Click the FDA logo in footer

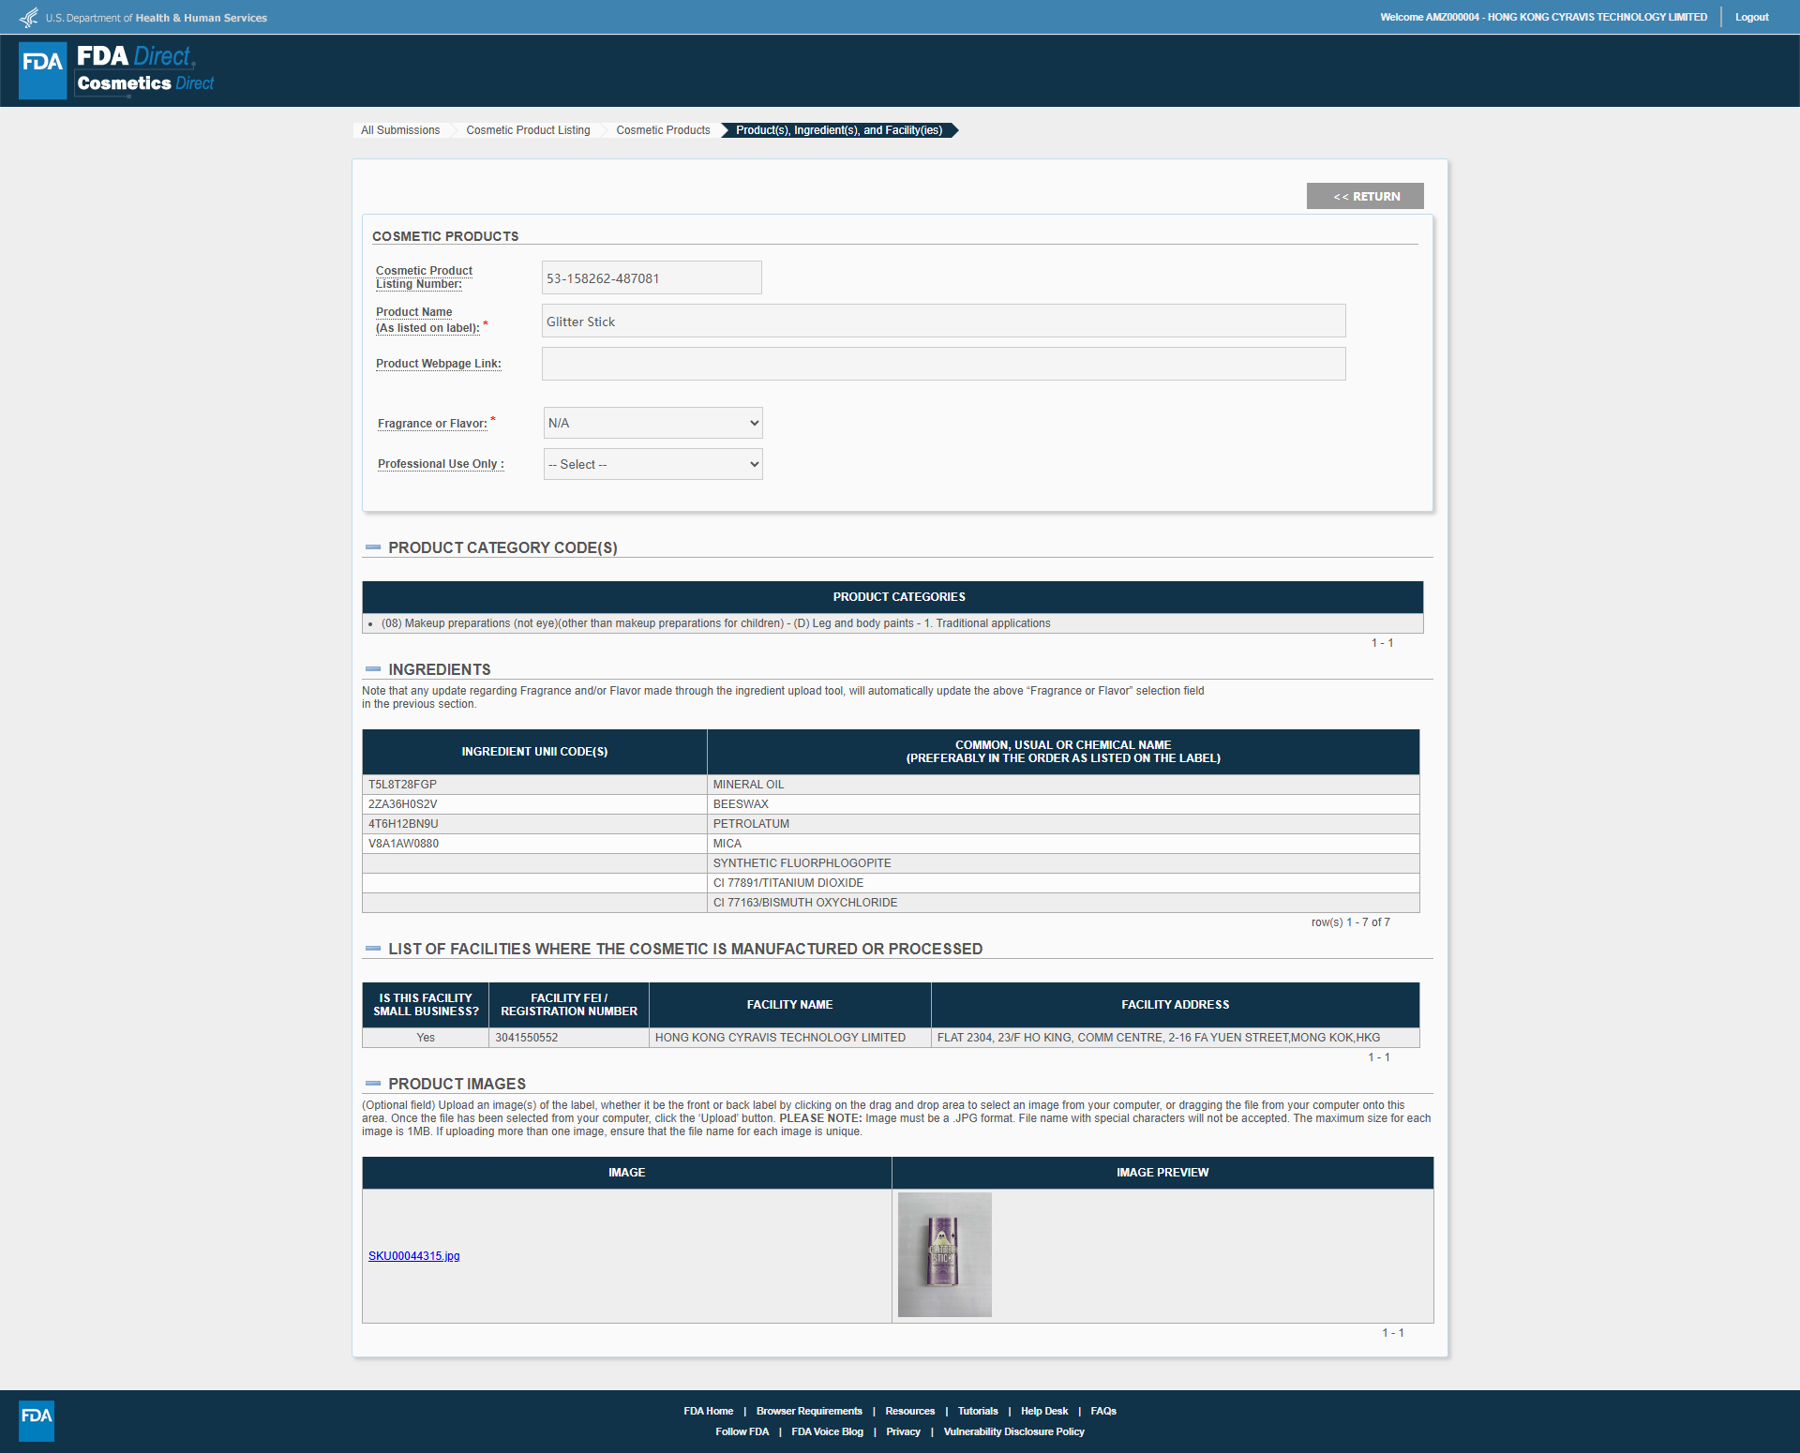coord(37,1420)
